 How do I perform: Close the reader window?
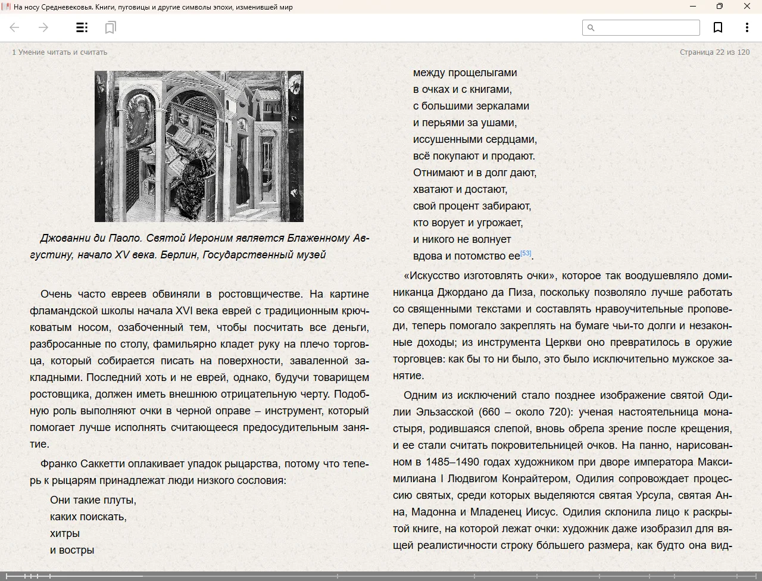pos(747,7)
